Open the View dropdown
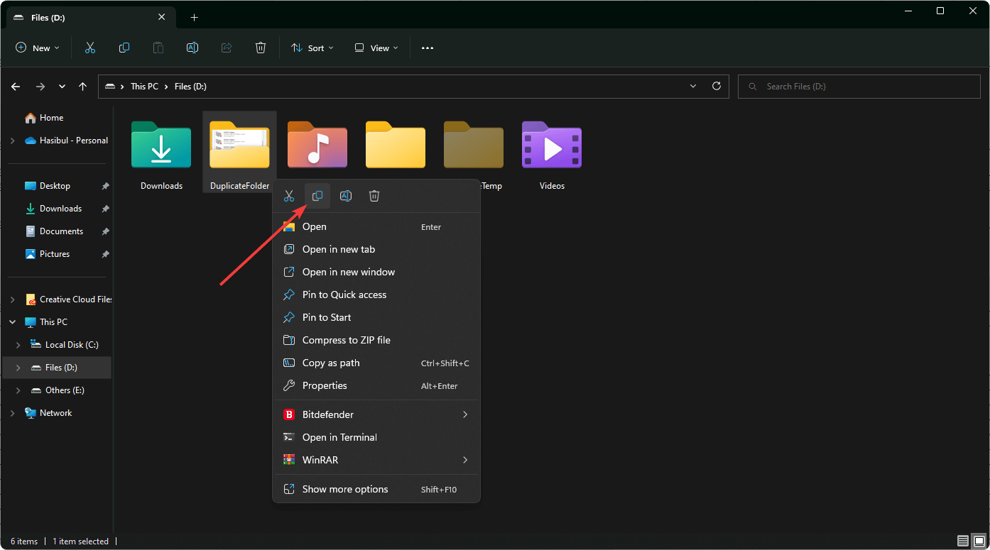Viewport: 990px width, 550px height. click(x=376, y=48)
